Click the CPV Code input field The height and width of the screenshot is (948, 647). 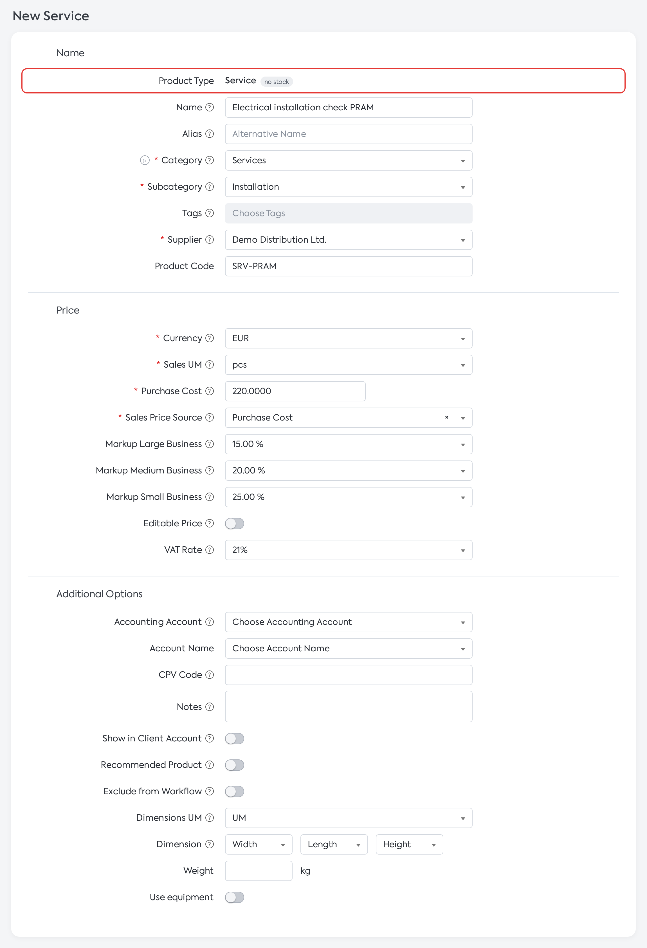(x=349, y=675)
